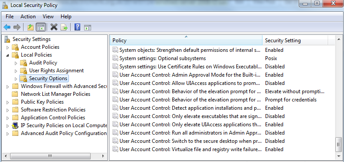Image resolution: width=344 pixels, height=162 pixels.
Task: Click the tree pane horizontal scrollbar thumb
Action: pos(50,156)
